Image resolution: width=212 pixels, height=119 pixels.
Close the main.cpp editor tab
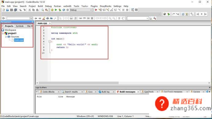50,23
